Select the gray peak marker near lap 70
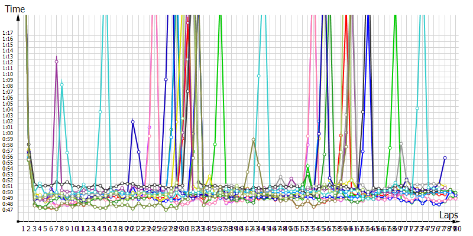The height and width of the screenshot is (236, 473). tap(401, 143)
